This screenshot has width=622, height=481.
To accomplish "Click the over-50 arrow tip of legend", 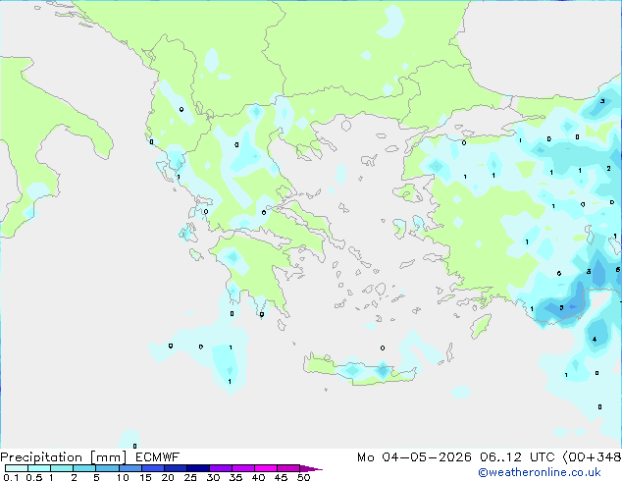I will 311,468.
